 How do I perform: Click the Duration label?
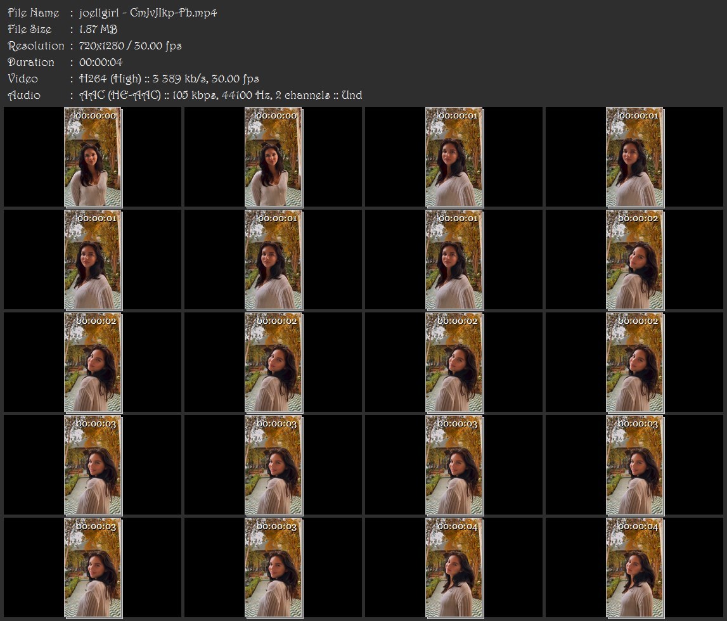(31, 62)
